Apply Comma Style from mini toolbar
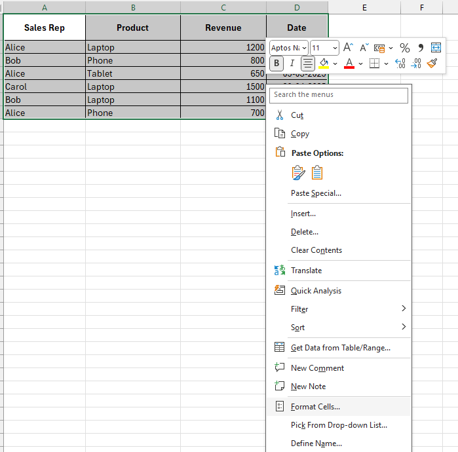458x452 pixels. point(421,48)
